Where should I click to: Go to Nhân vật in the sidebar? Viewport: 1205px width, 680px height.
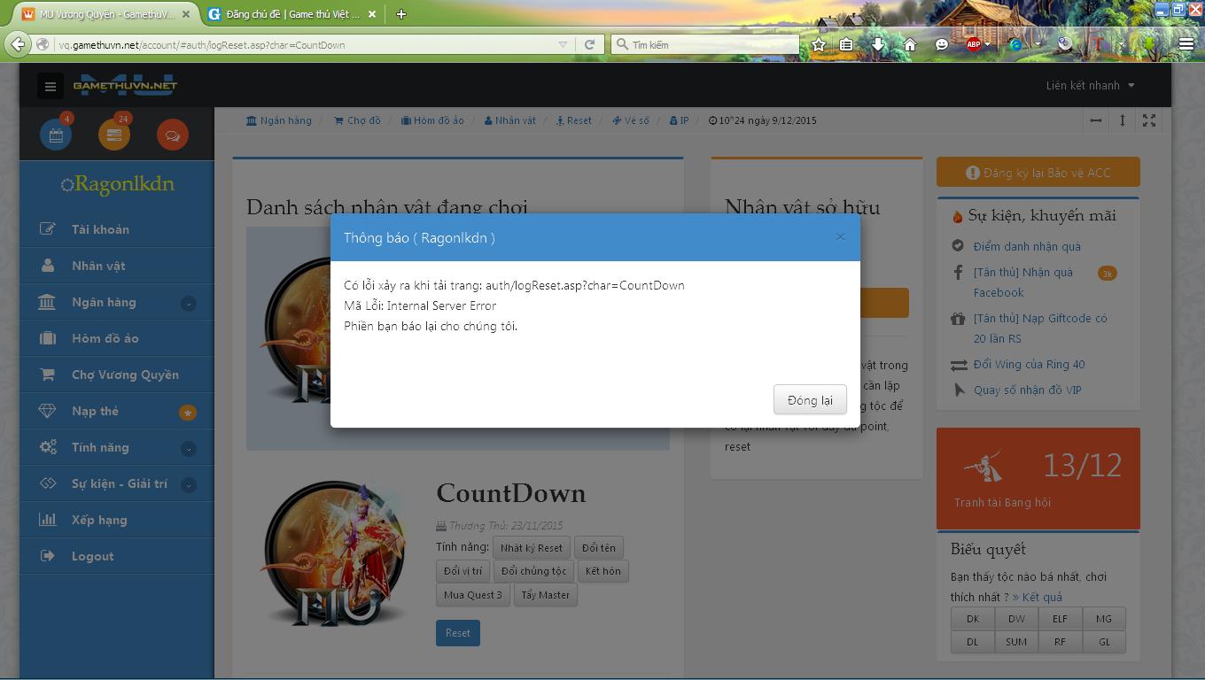(117, 266)
